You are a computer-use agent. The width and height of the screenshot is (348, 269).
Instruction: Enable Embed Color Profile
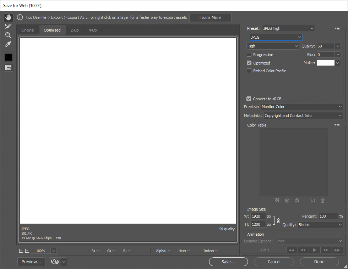pyautogui.click(x=249, y=71)
